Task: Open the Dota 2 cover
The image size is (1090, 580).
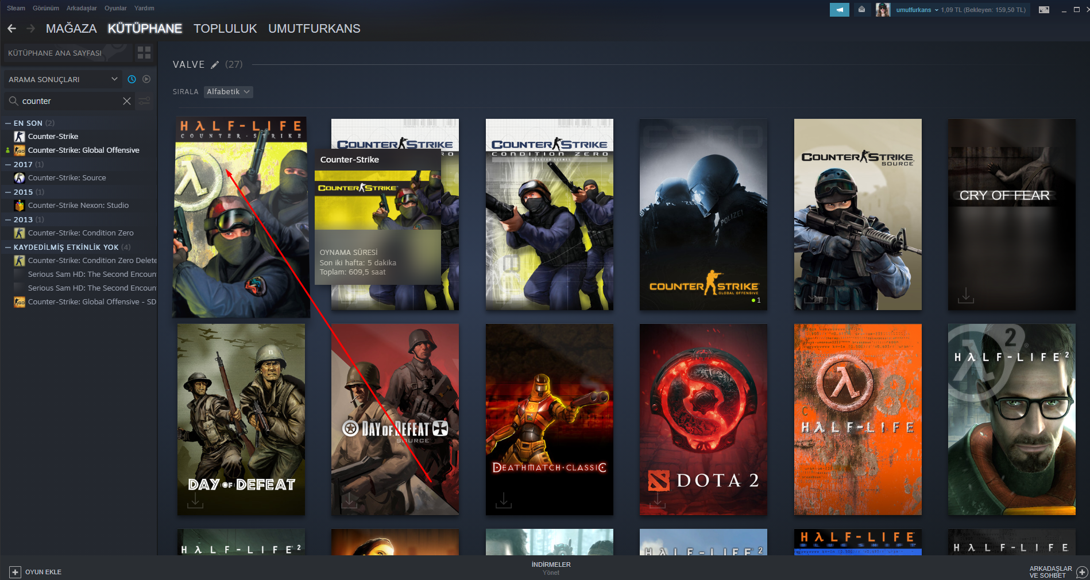Action: coord(704,419)
